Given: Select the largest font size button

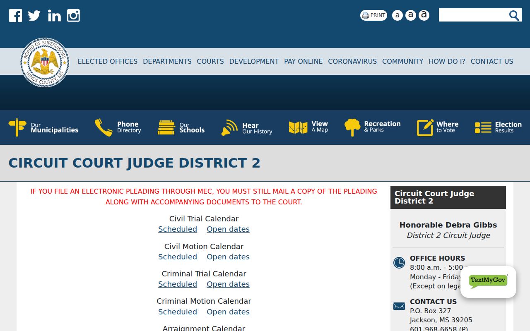Looking at the screenshot, I should click(x=424, y=15).
